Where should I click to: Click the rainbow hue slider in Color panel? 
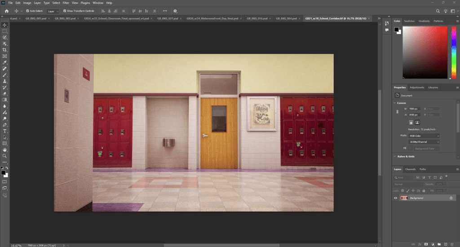coord(454,53)
